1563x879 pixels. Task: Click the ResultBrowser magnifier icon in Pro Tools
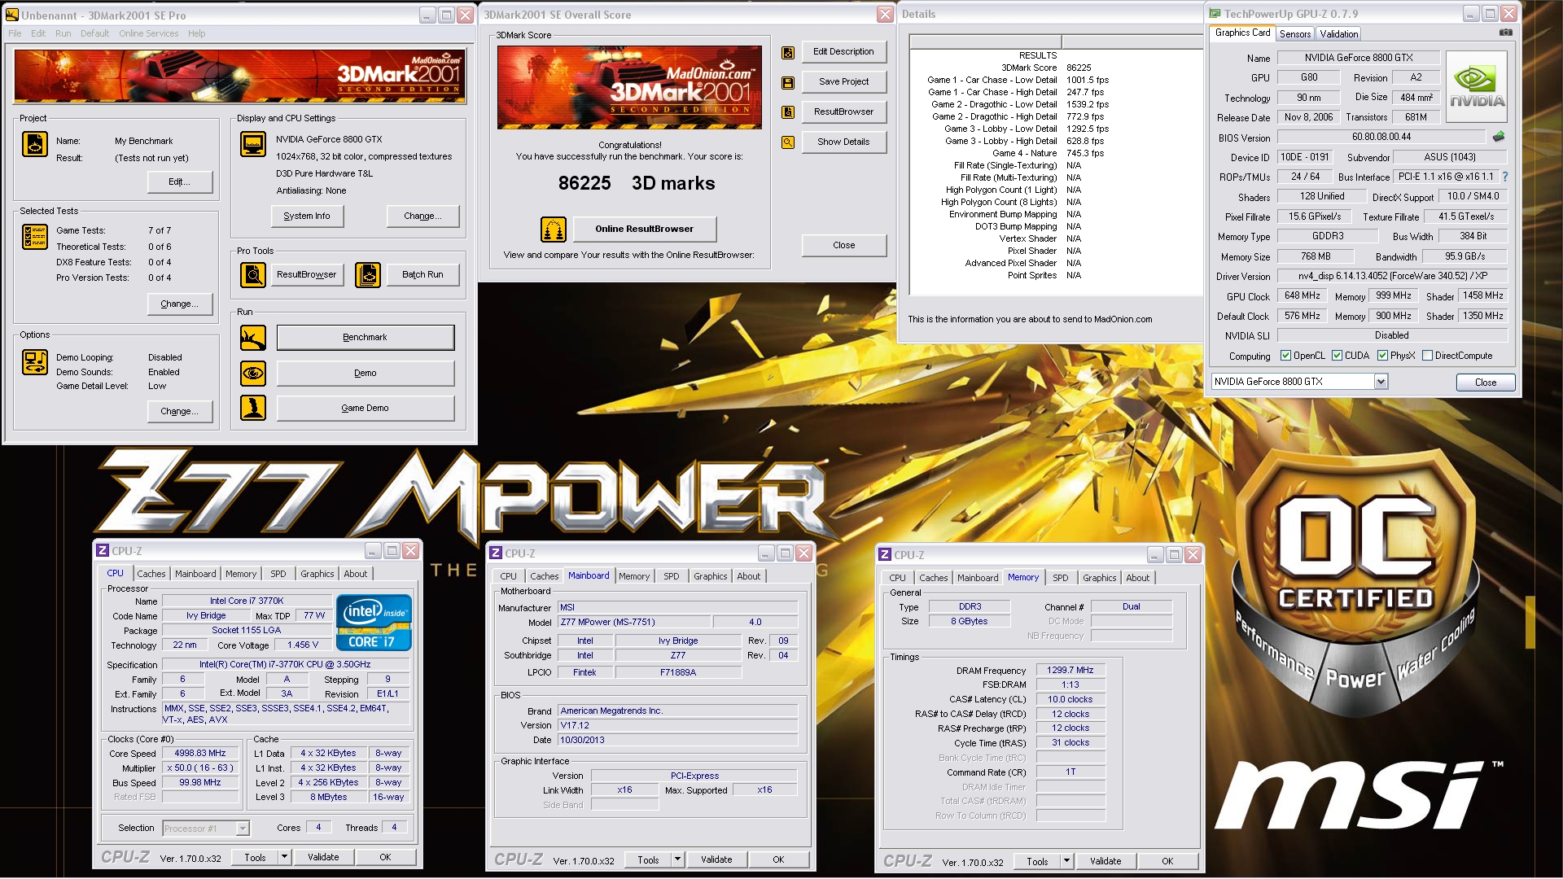253,275
